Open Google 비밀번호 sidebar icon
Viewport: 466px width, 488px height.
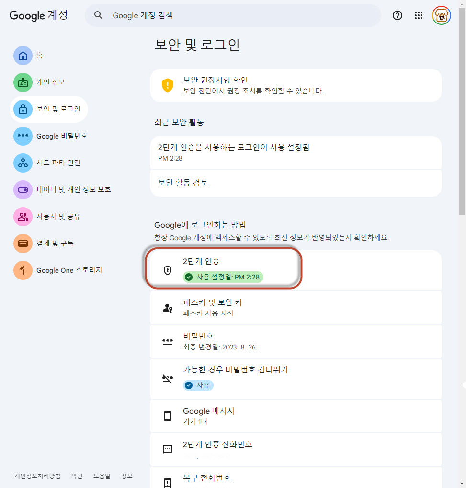point(23,136)
